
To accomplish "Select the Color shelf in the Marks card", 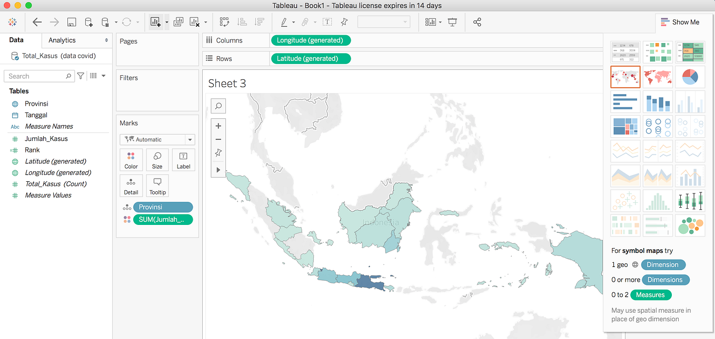I will [x=131, y=160].
